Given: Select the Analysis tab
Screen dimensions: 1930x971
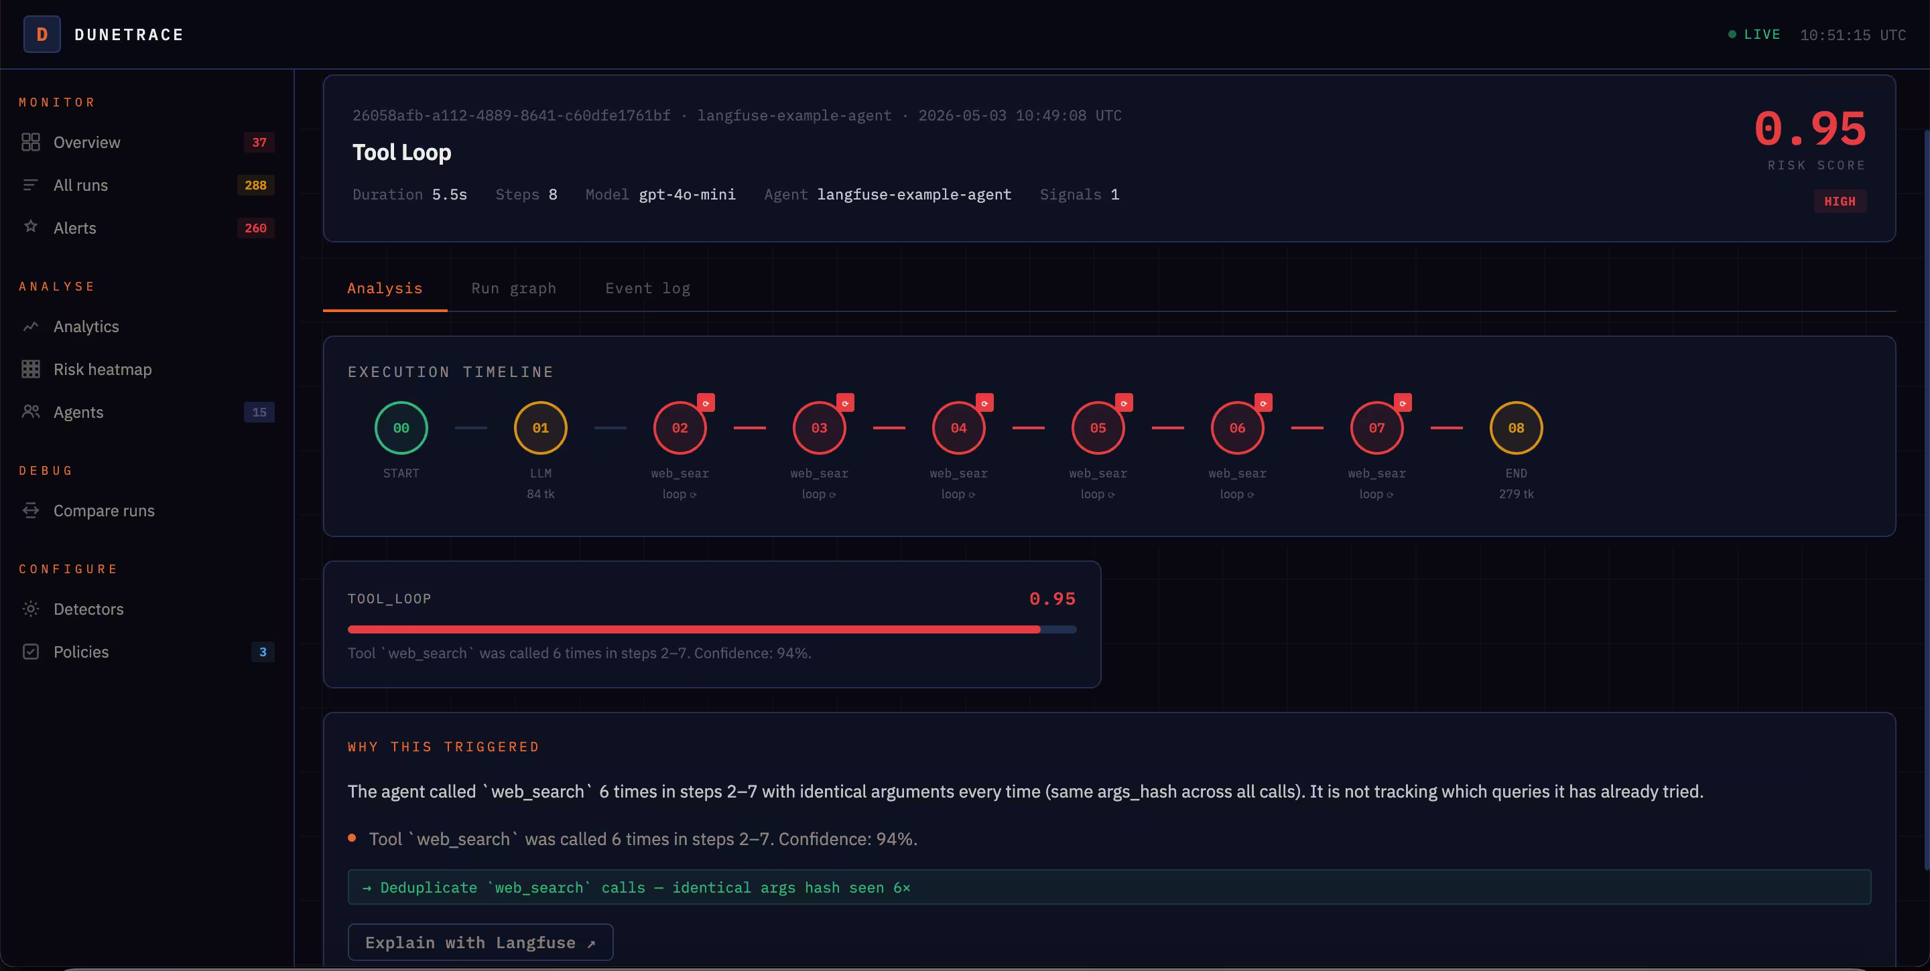Looking at the screenshot, I should click(x=385, y=288).
